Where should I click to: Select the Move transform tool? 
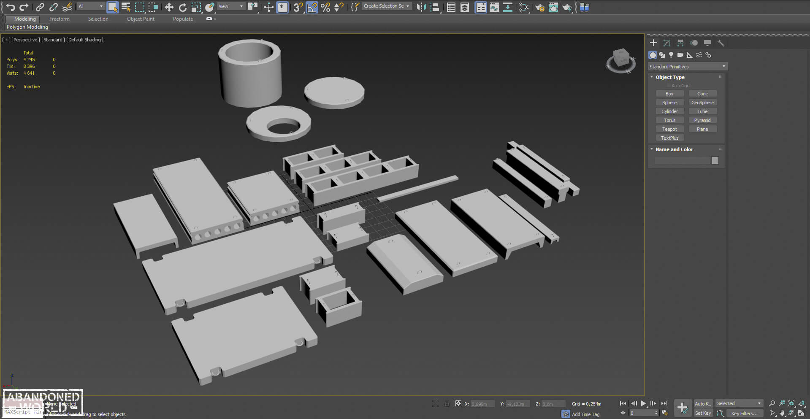pyautogui.click(x=169, y=7)
